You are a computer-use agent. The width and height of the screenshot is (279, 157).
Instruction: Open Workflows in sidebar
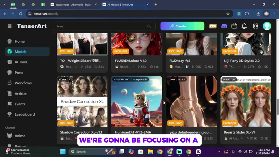point(27,83)
